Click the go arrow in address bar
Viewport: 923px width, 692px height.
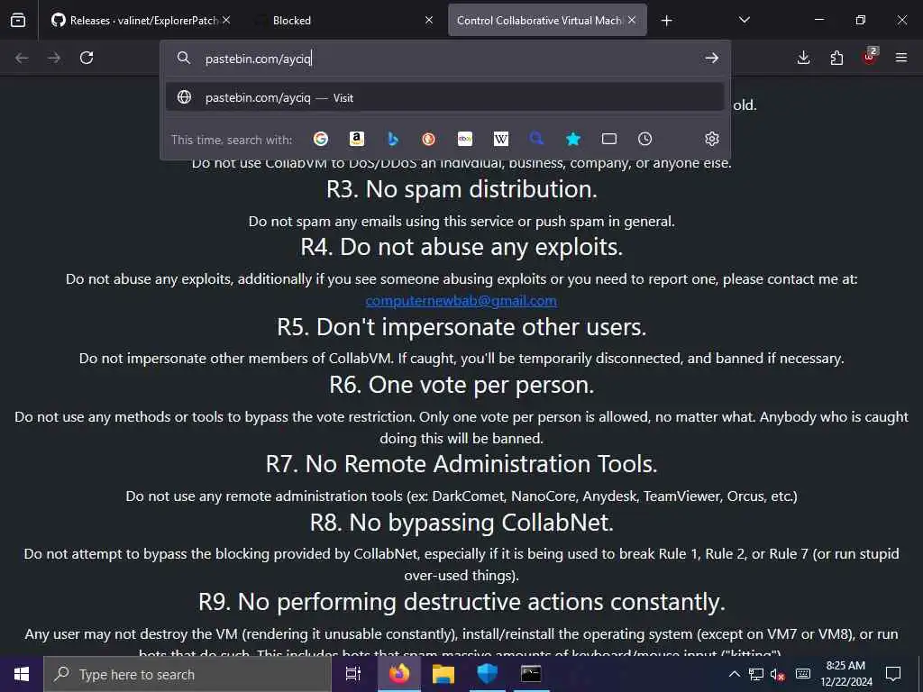click(x=712, y=58)
